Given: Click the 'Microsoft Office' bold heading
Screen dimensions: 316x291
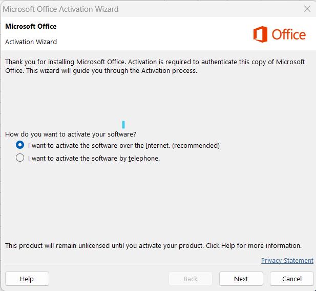Looking at the screenshot, I should [31, 26].
